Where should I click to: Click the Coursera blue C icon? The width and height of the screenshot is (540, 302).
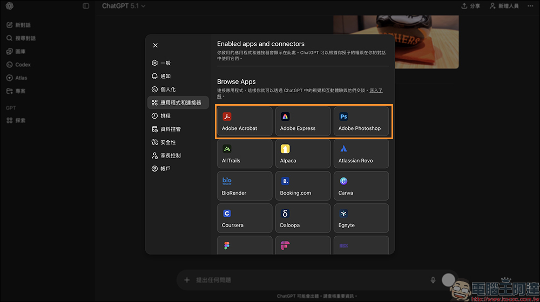227,214
